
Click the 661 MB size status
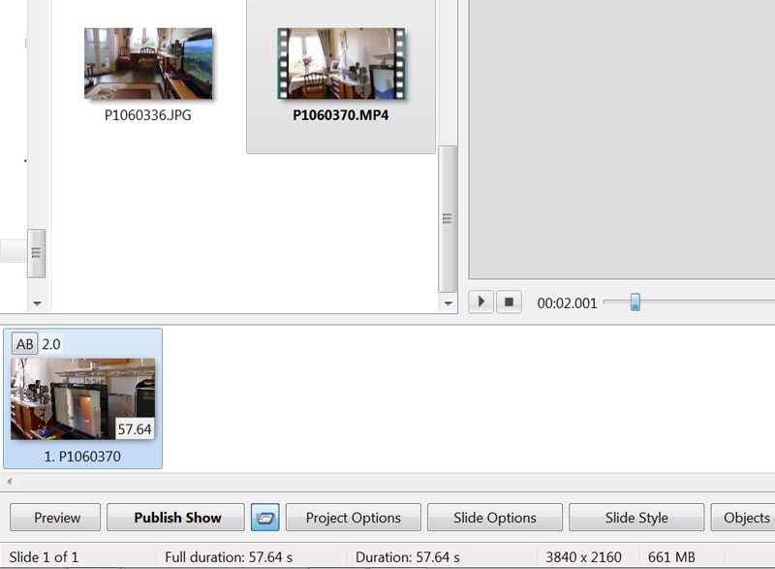coord(671,557)
